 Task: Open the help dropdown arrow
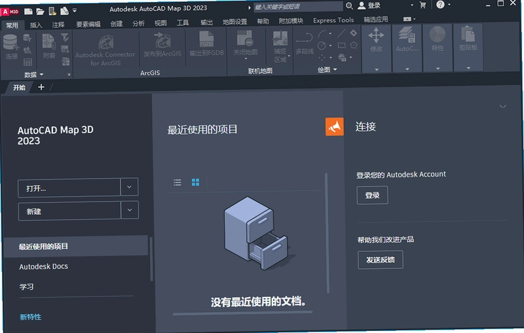449,5
